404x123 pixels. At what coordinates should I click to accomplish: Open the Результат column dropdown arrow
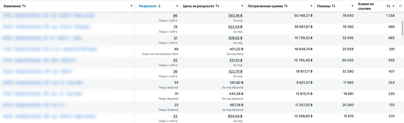(x=177, y=6)
